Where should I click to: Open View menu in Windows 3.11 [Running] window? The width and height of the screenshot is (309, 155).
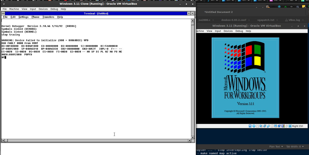210,31
